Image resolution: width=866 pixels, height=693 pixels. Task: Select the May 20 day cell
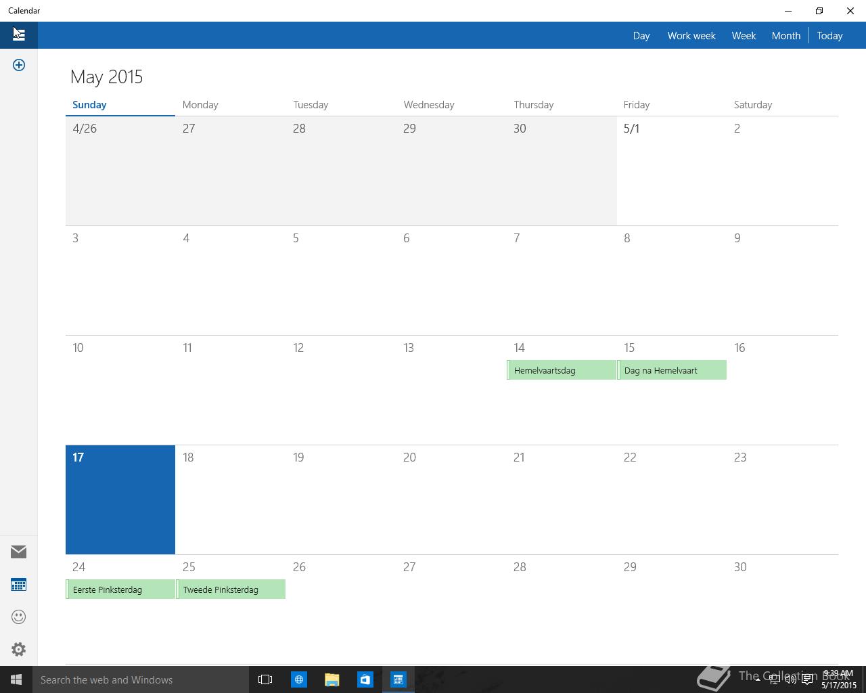451,499
